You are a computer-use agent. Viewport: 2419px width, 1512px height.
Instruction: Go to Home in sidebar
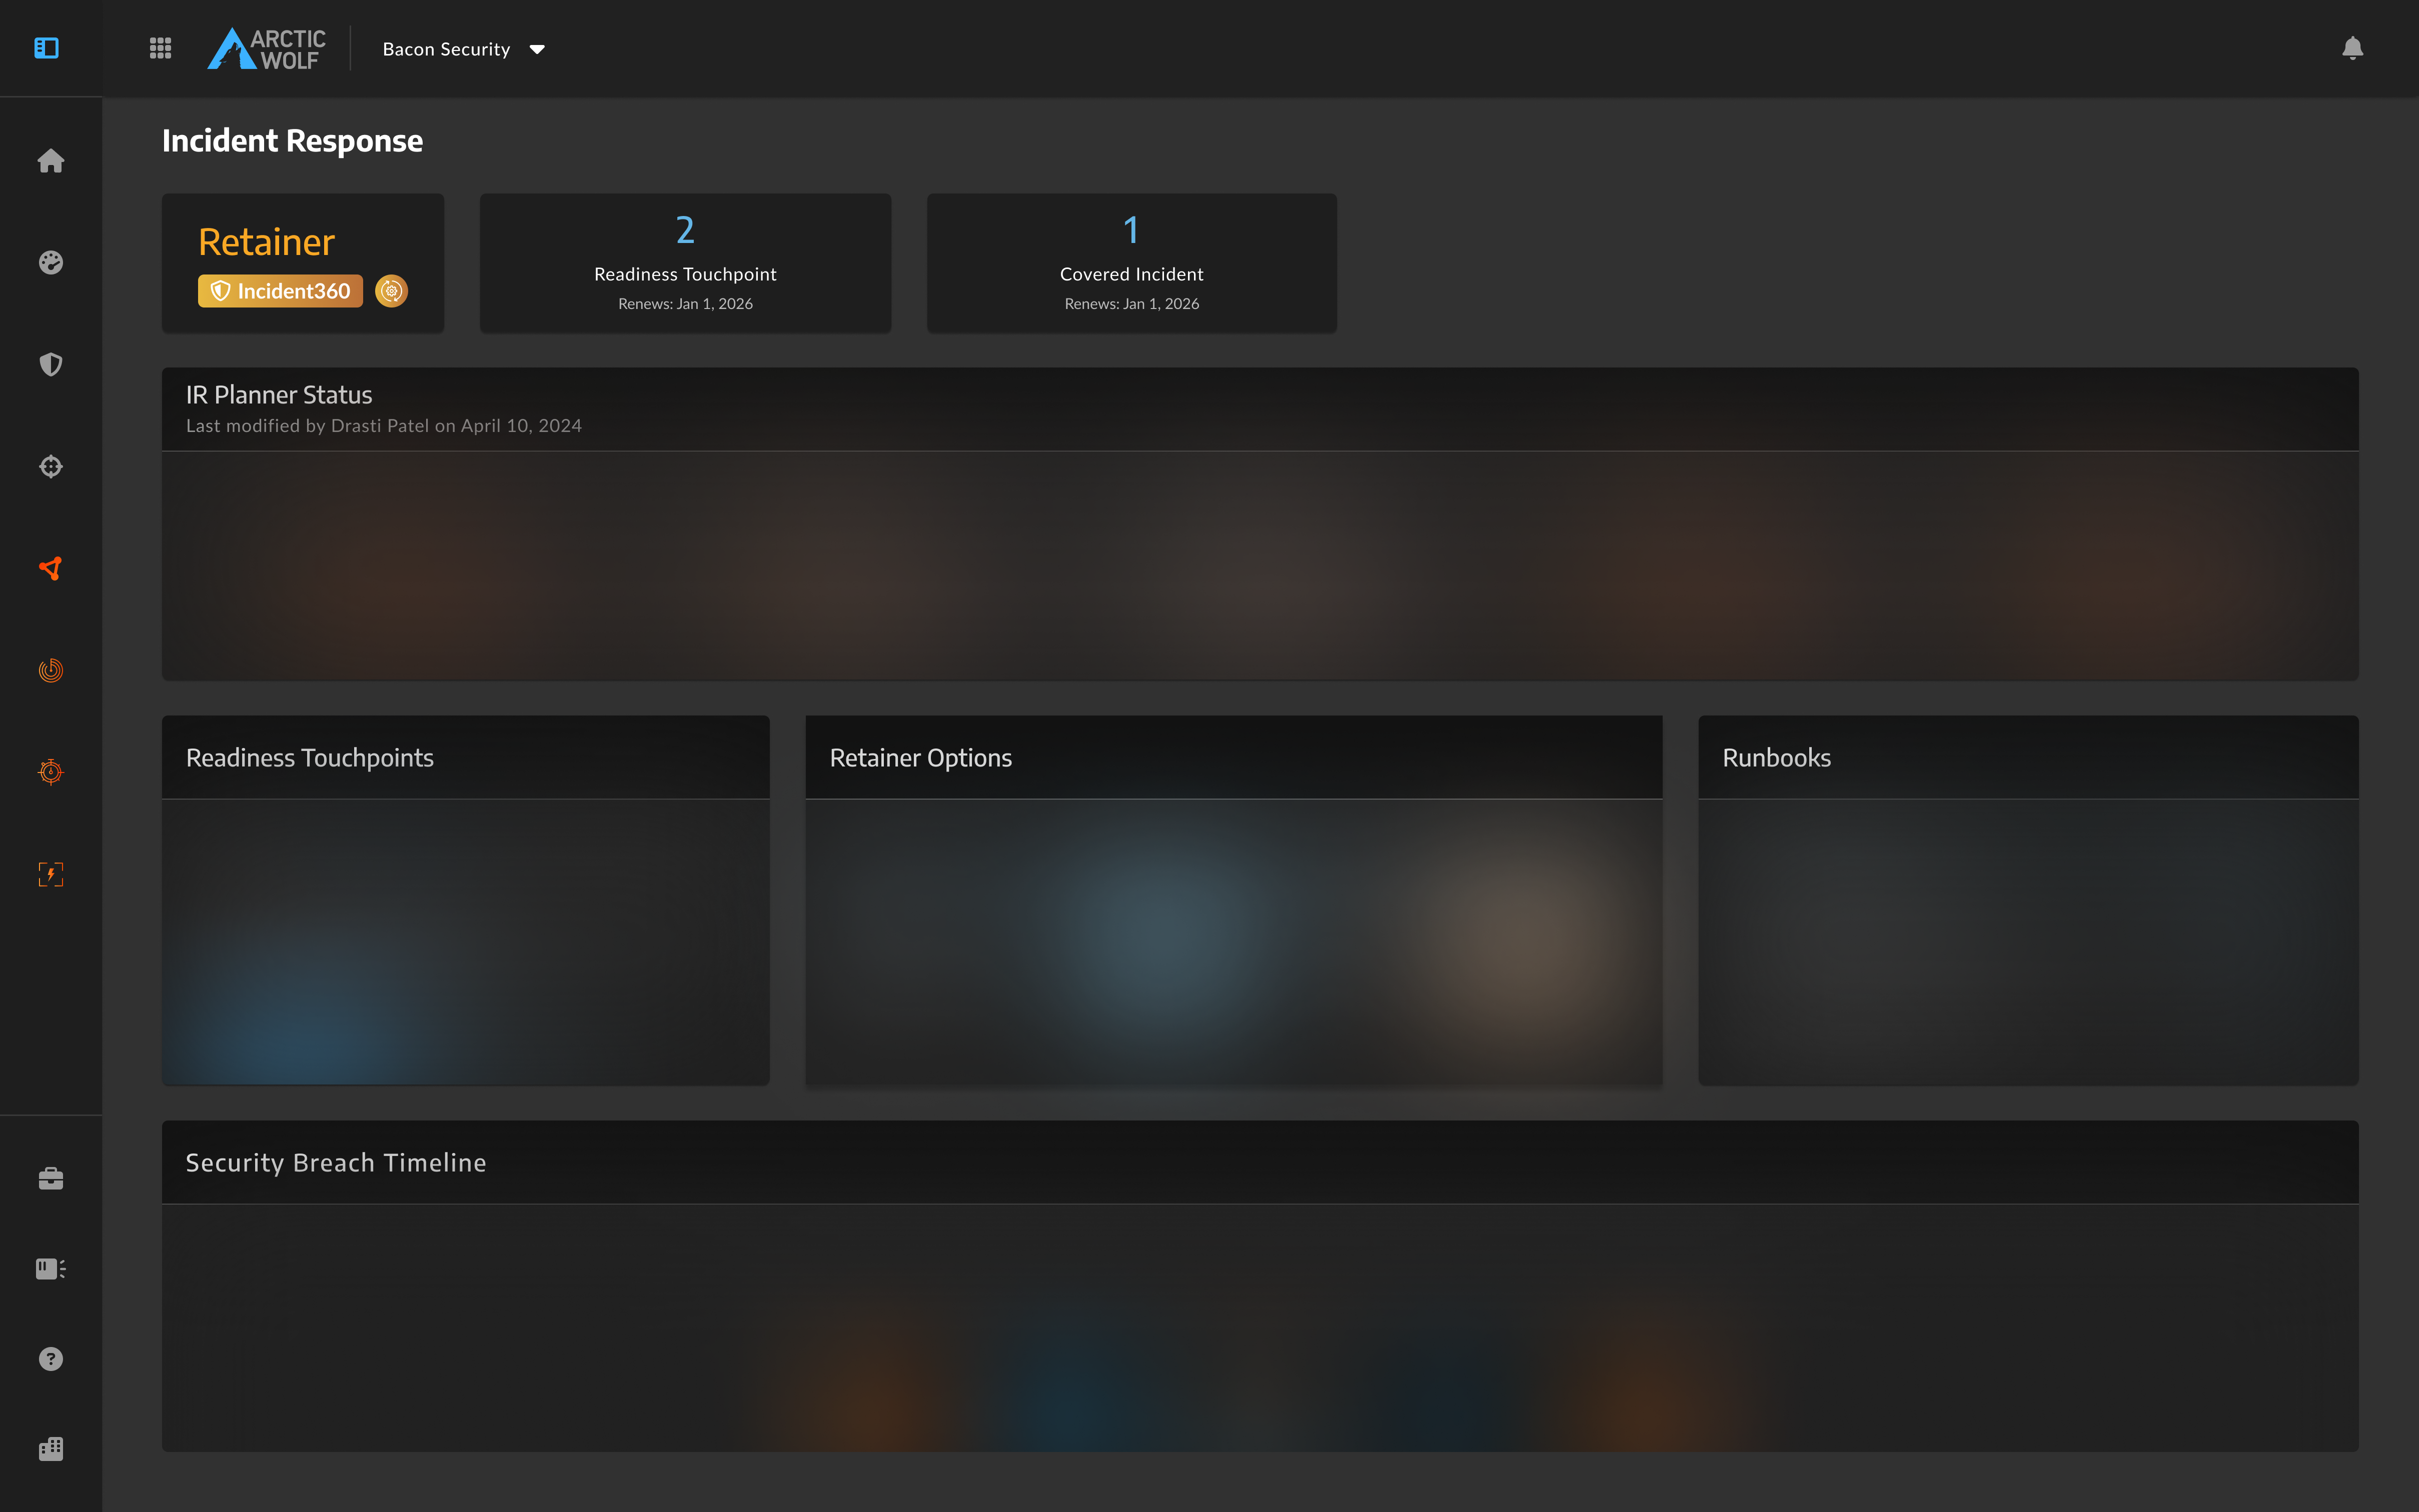[51, 161]
